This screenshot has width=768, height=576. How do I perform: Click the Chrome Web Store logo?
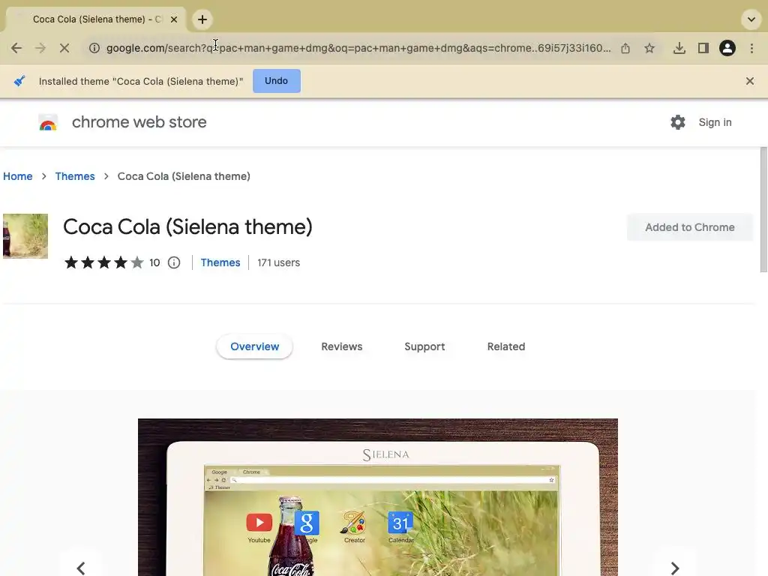click(x=48, y=122)
